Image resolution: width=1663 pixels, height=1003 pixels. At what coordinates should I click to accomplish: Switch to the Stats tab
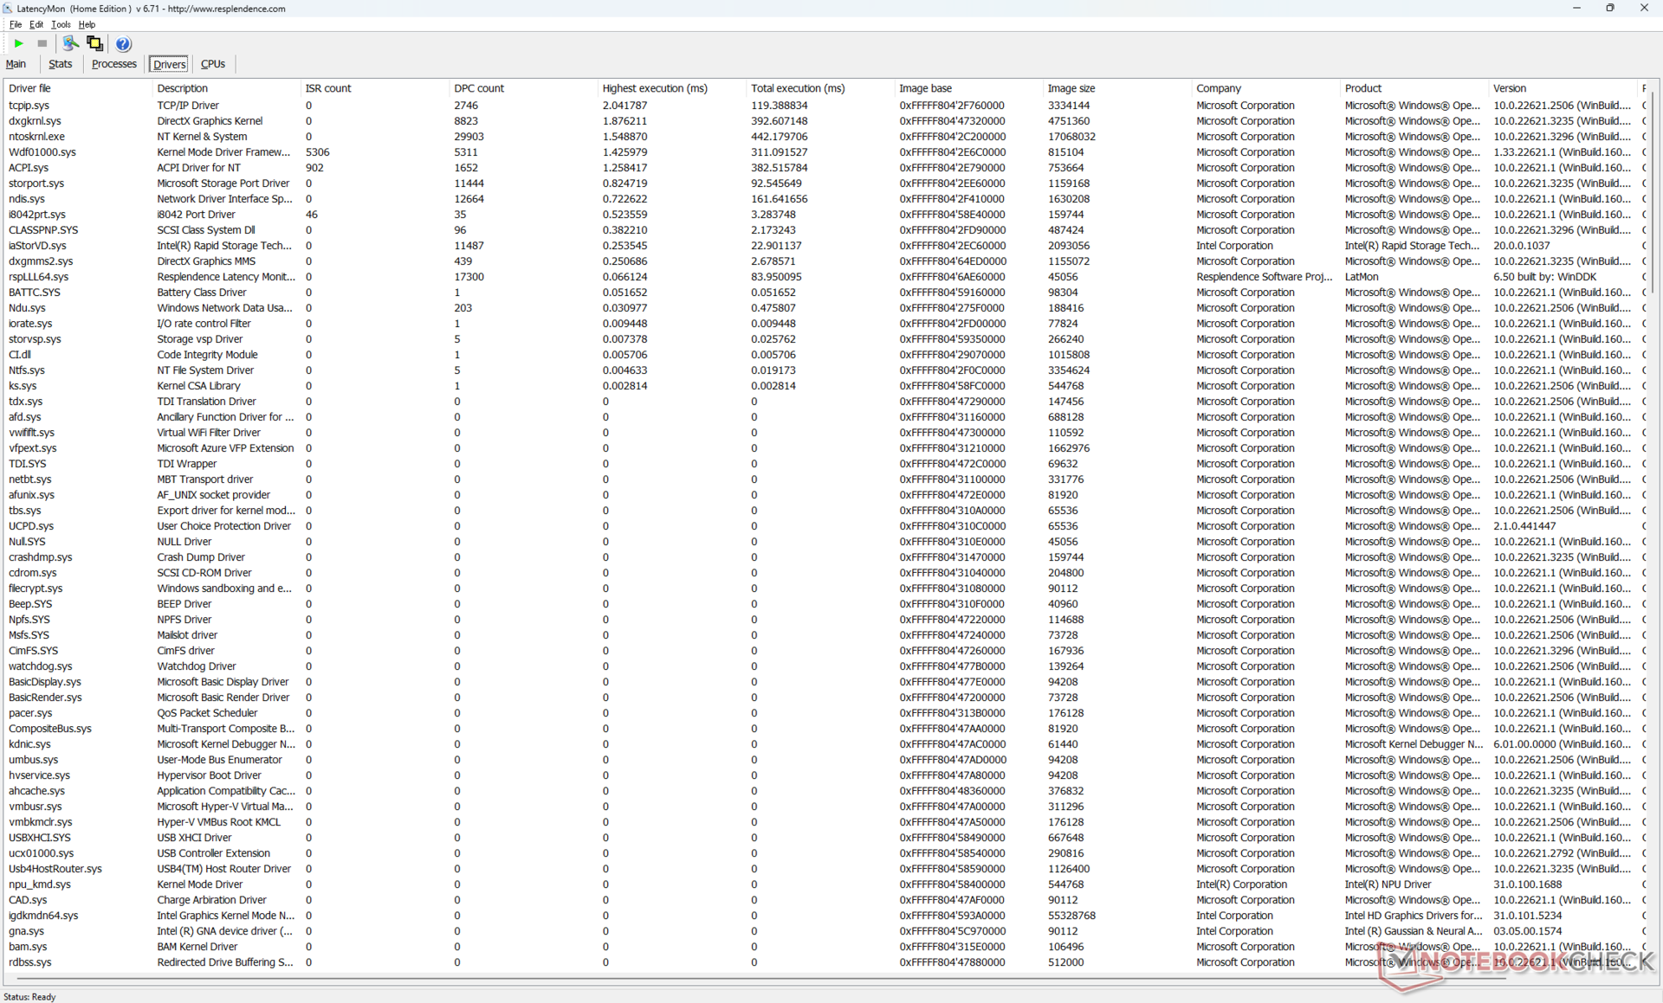pos(60,64)
